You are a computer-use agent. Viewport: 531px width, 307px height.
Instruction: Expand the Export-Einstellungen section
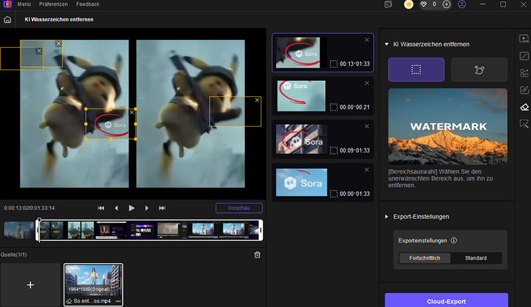[387, 217]
